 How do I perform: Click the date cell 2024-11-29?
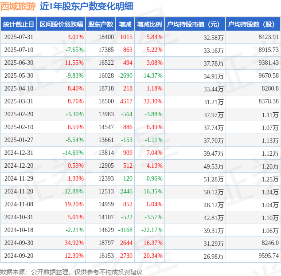tap(19, 178)
